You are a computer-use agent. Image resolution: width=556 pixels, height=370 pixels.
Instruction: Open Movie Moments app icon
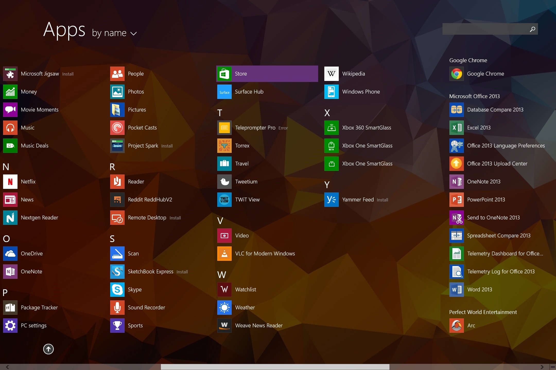click(10, 110)
